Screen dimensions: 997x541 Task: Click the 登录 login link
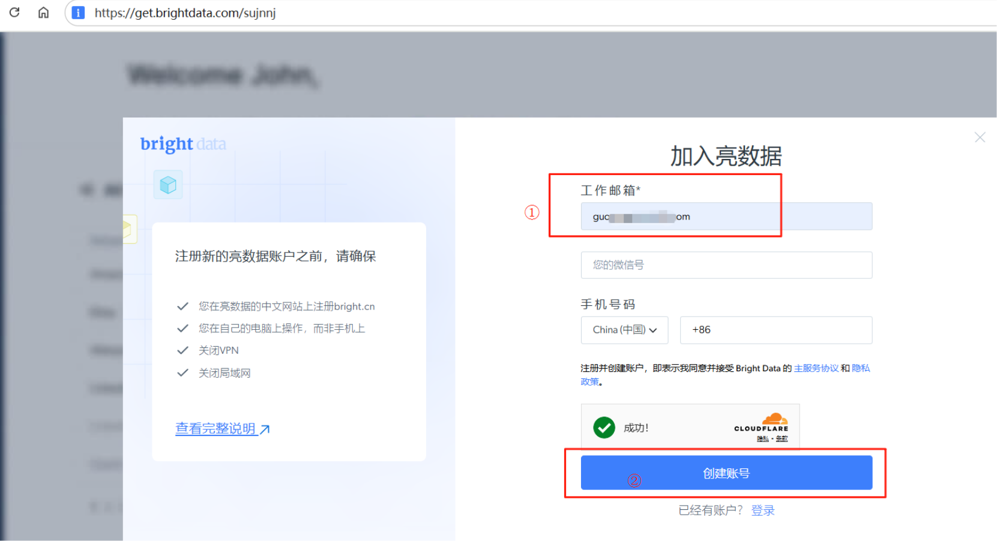point(763,510)
